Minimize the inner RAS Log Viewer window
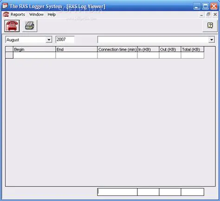This screenshot has height=201, width=220. tap(201, 15)
